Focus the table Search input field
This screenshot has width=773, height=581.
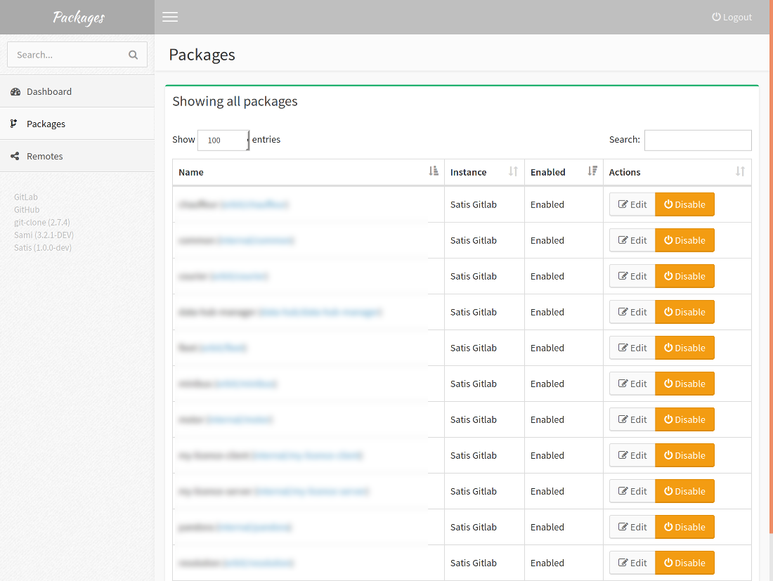tap(697, 140)
